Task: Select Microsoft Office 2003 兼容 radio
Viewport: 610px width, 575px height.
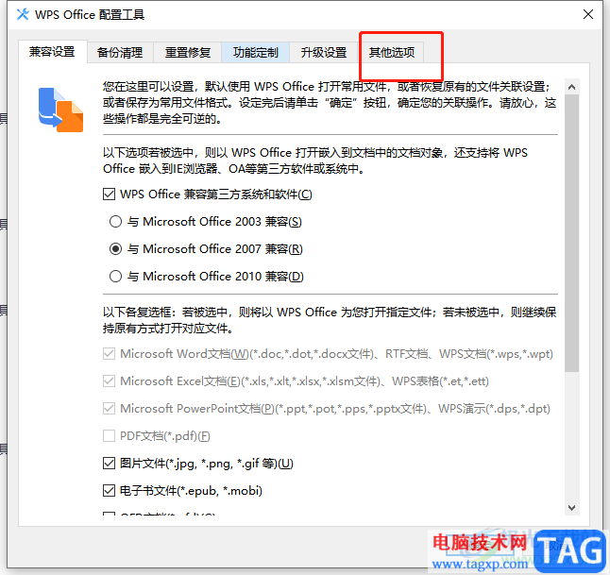Action: 115,221
